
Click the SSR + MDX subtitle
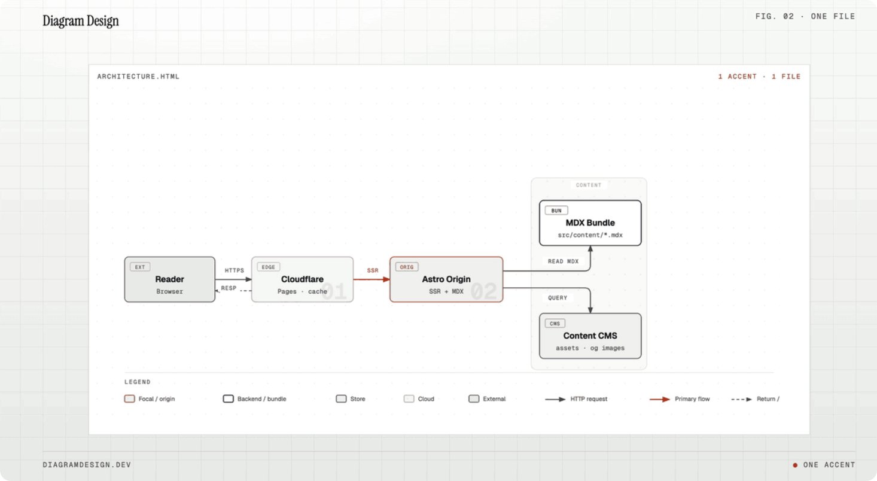446,292
